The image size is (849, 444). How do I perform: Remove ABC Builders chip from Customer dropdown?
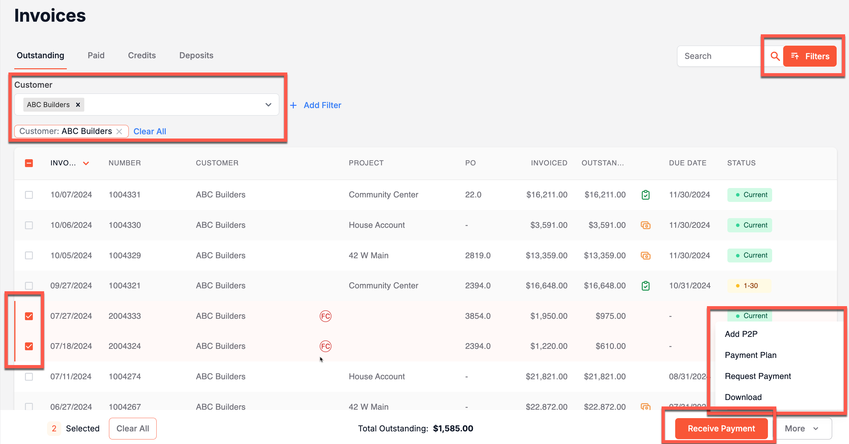tap(78, 105)
